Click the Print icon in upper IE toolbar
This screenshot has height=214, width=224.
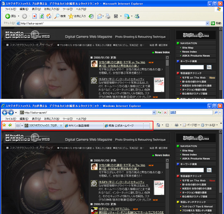point(108,16)
